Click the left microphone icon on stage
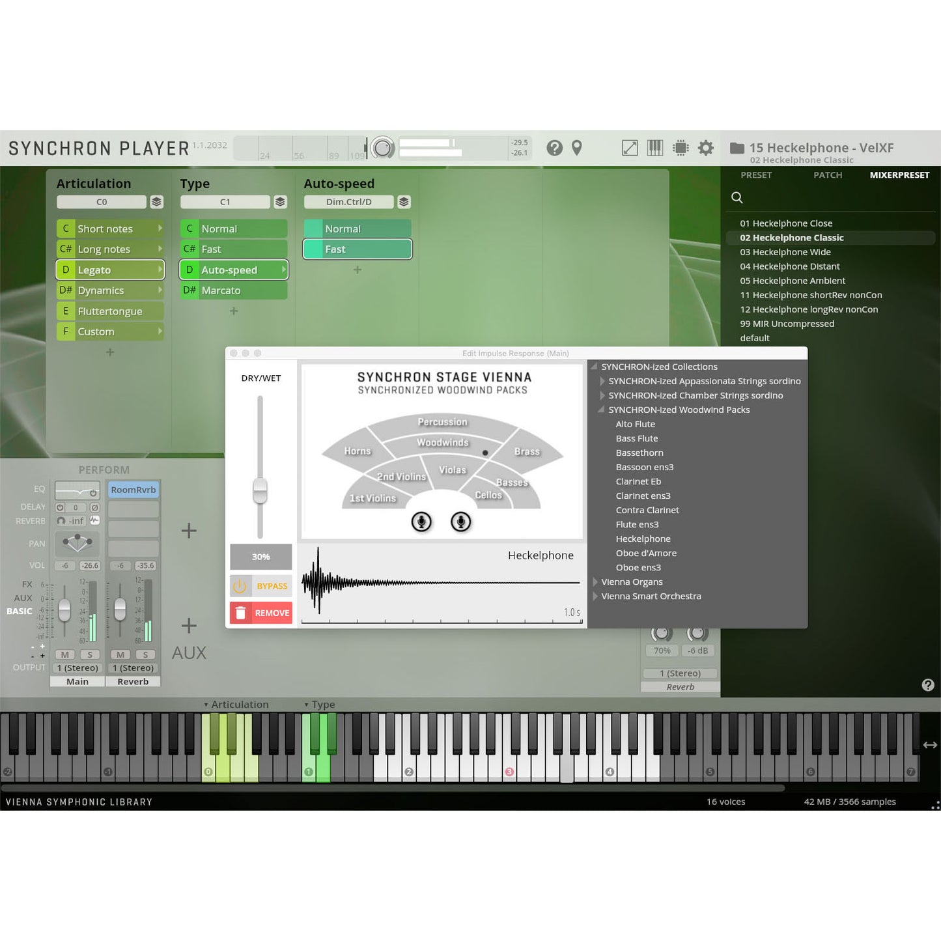This screenshot has height=941, width=941. tap(421, 522)
